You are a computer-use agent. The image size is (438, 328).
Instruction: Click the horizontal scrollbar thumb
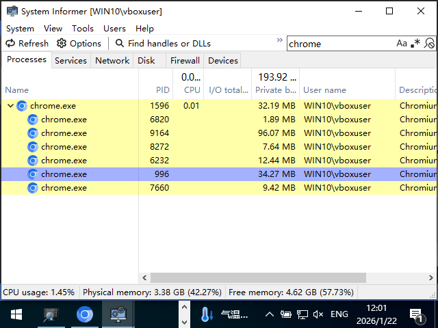pos(258,278)
